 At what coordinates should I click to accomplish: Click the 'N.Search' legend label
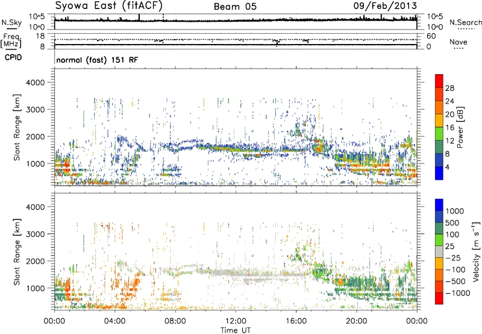pos(465,22)
